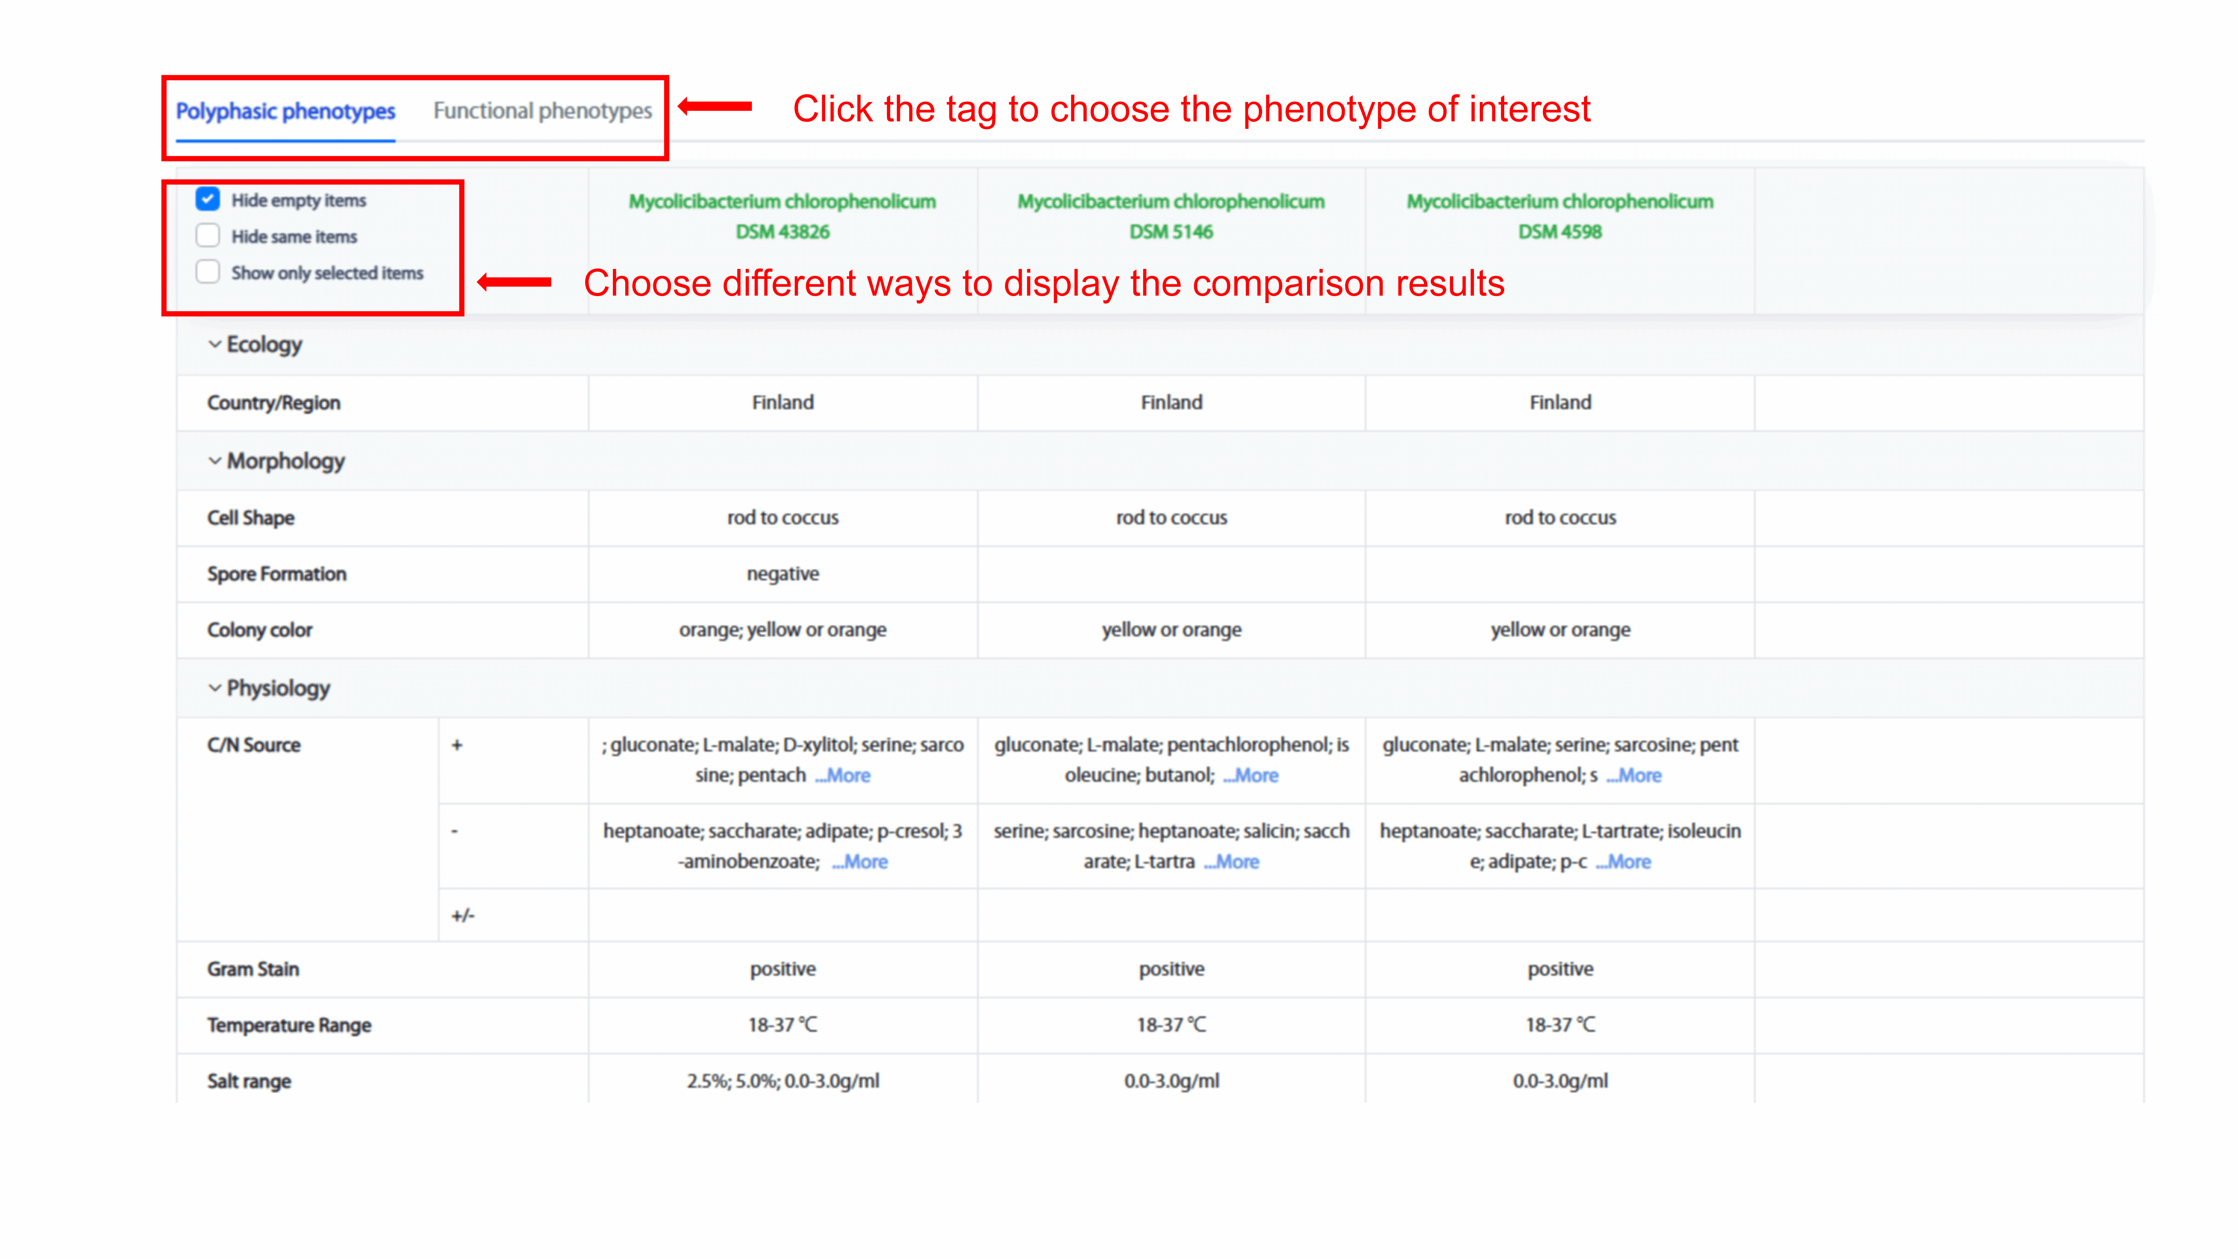Select the Gram Stain row label
The height and width of the screenshot is (1259, 2238).
pos(253,969)
